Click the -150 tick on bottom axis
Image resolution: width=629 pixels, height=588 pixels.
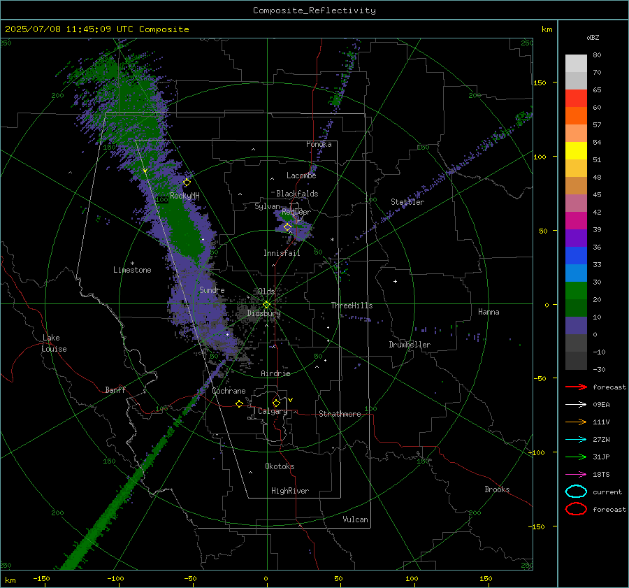[41, 578]
